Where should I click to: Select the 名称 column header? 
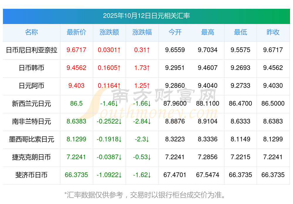pos(31,32)
